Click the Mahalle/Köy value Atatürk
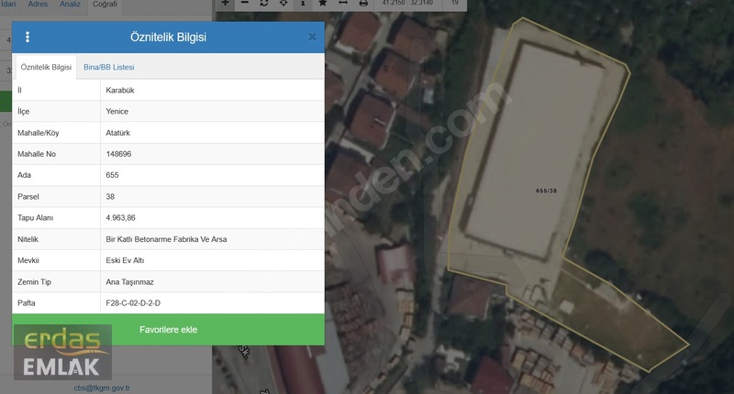This screenshot has height=394, width=734. (x=118, y=133)
